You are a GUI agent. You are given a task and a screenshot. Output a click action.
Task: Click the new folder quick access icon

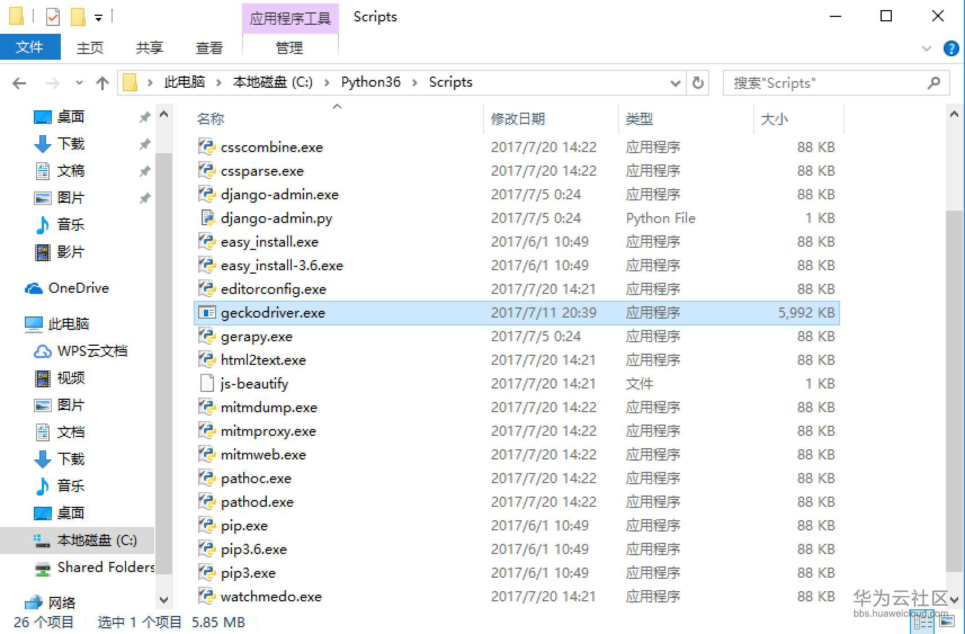point(78,17)
